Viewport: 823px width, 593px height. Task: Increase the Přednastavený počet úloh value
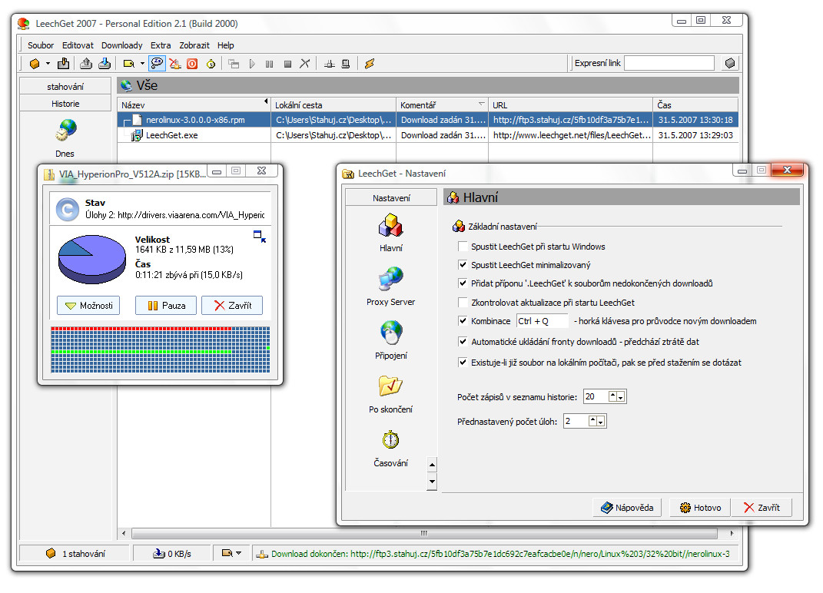pos(592,421)
